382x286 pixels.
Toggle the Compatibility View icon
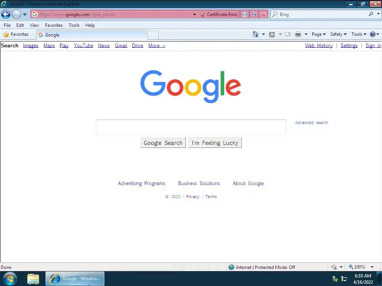[245, 15]
